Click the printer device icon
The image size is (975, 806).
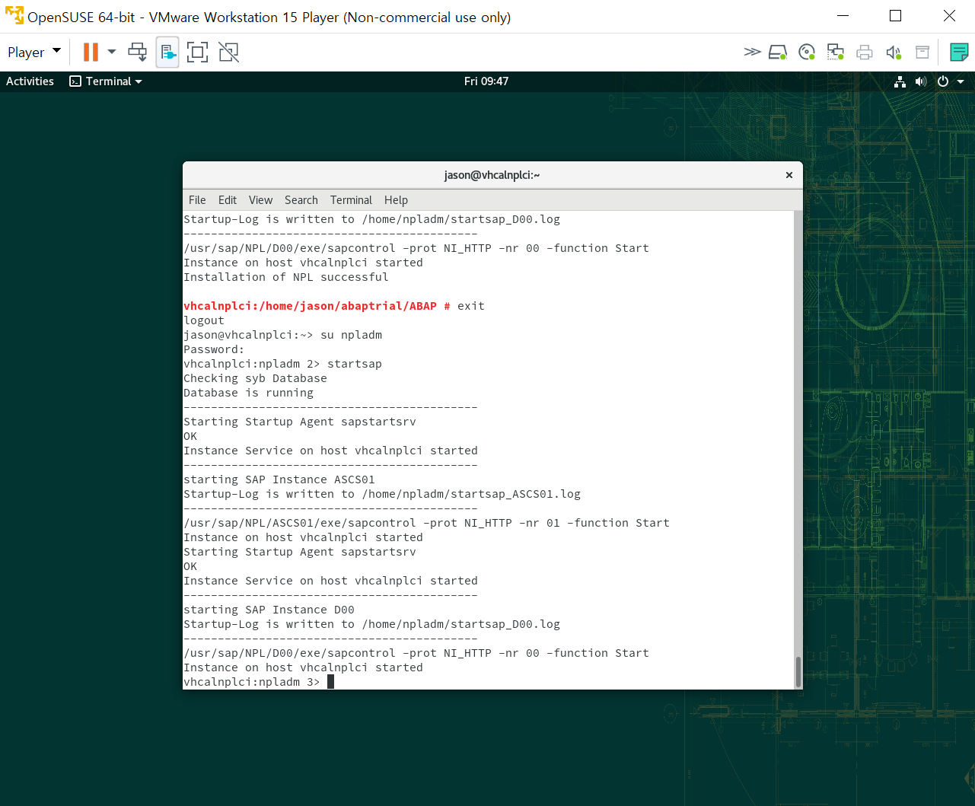click(x=865, y=53)
